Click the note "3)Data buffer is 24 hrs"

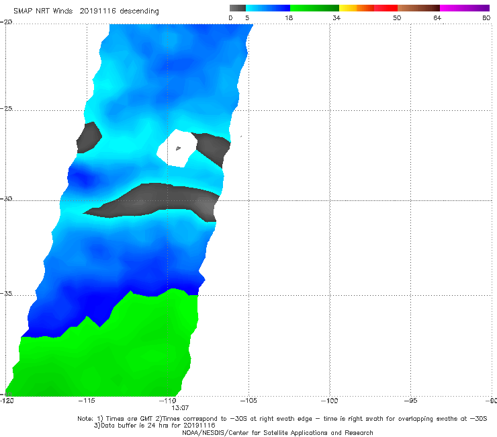[x=154, y=426]
